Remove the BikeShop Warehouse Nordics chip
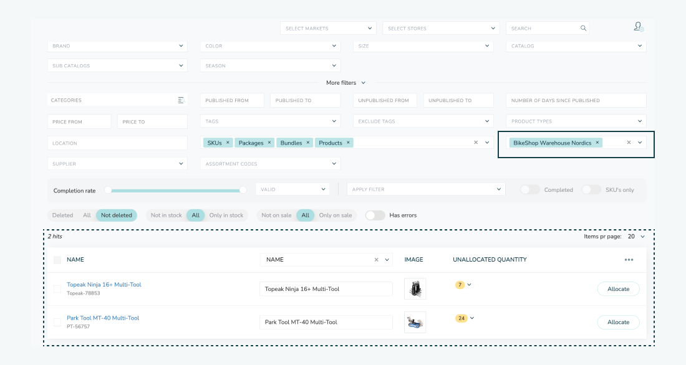The width and height of the screenshot is (686, 365). click(x=597, y=143)
